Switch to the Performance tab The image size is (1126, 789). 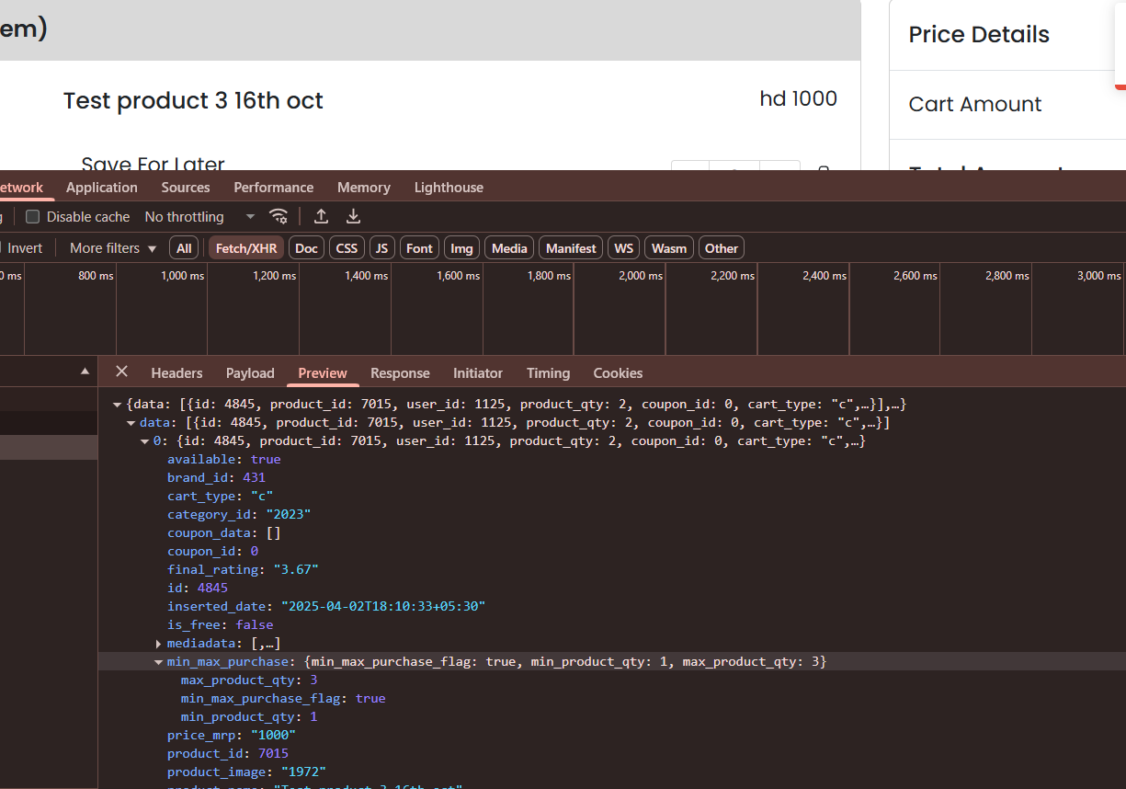click(x=274, y=188)
